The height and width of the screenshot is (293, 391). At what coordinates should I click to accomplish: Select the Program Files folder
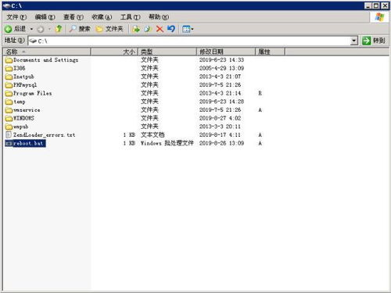pyautogui.click(x=28, y=93)
